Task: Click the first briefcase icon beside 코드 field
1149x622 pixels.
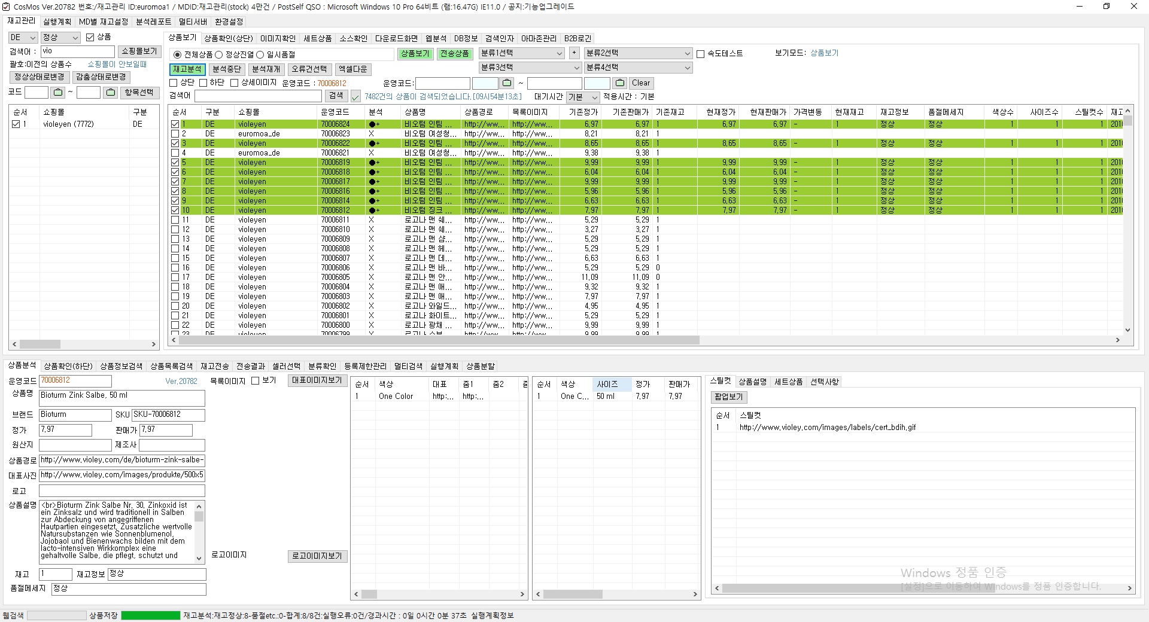Action: tap(57, 93)
